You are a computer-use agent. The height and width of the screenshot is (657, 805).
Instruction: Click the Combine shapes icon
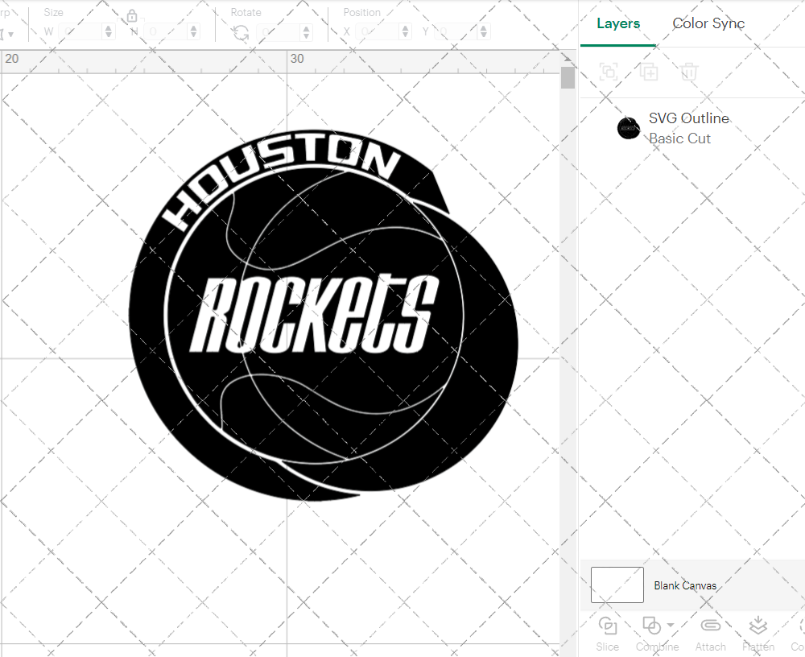pos(652,626)
